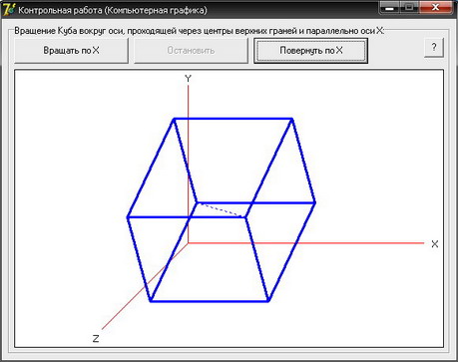Click the 'Вращать по X' button

(x=71, y=51)
